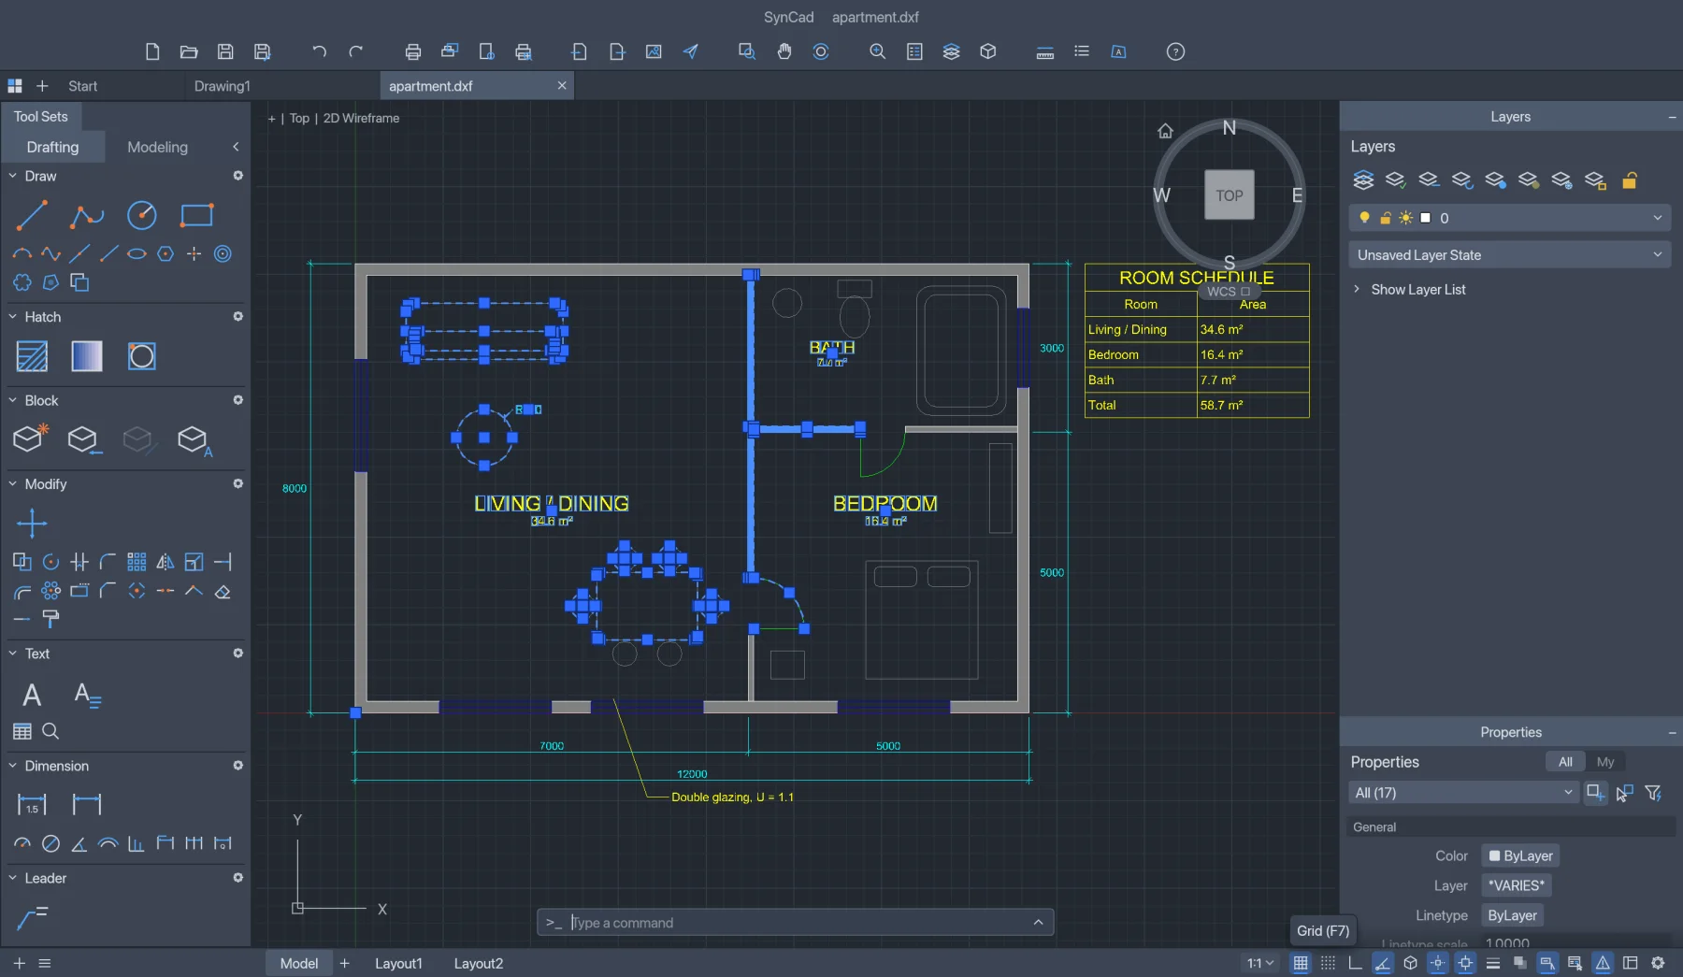Viewport: 1683px width, 977px height.
Task: Click the 2D Wireframe visual style label
Action: pyautogui.click(x=361, y=119)
